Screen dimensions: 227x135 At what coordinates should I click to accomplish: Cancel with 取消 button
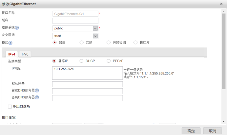(212, 131)
